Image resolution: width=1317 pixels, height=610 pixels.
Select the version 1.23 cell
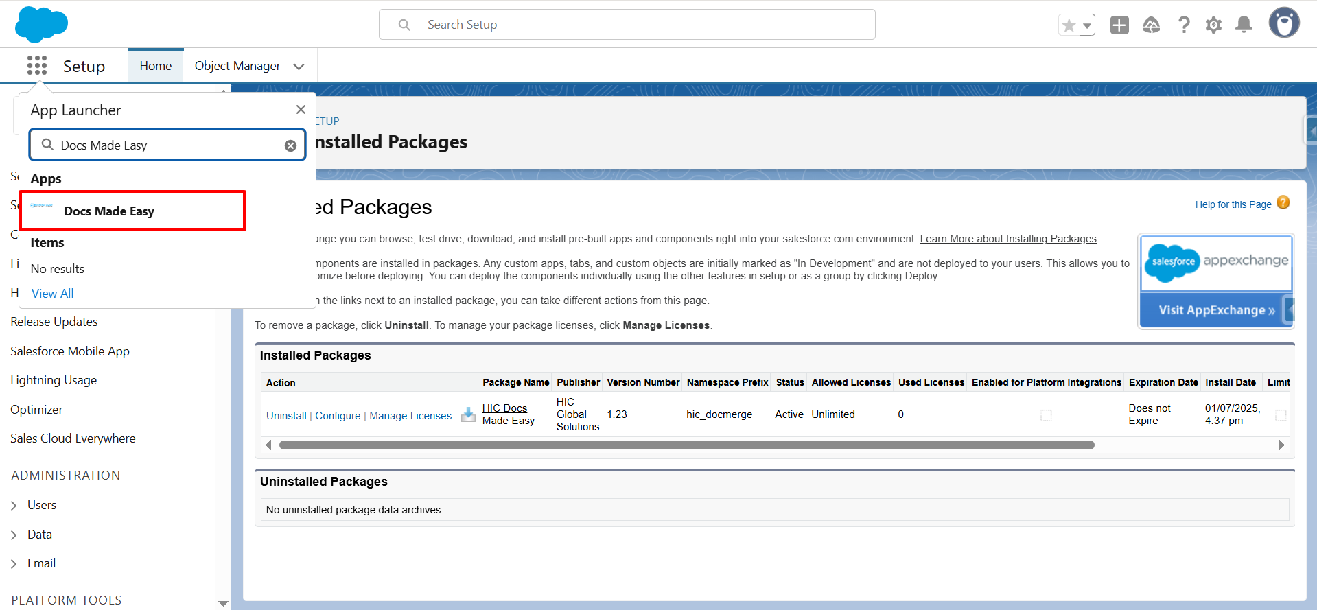617,414
